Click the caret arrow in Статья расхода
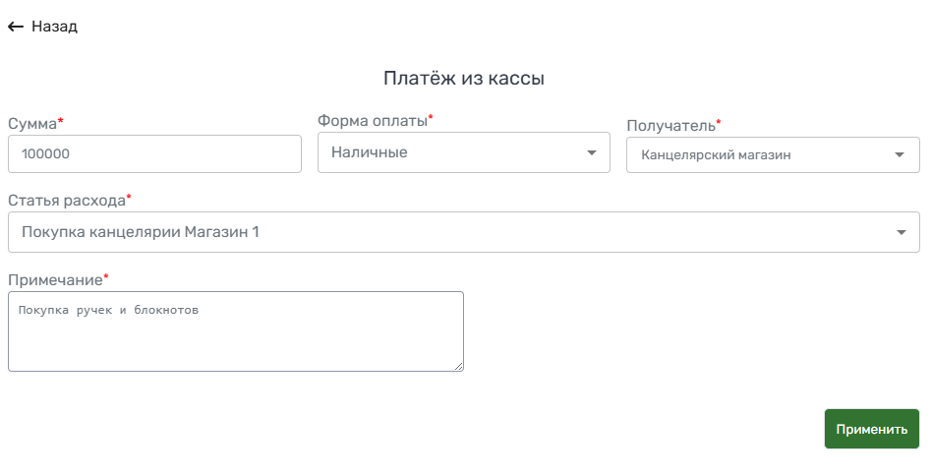The image size is (932, 476). pyautogui.click(x=902, y=232)
